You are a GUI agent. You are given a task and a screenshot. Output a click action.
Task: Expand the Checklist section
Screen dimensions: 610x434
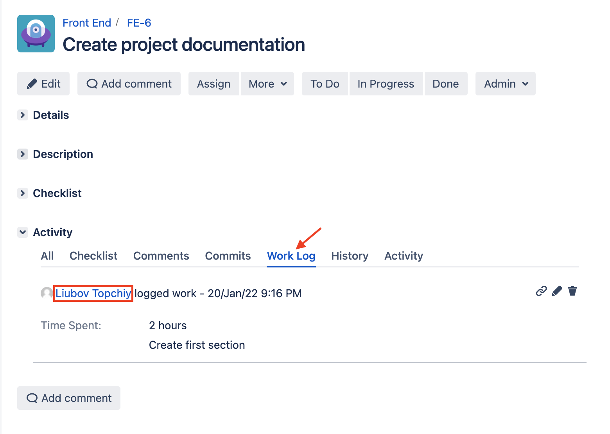point(23,193)
